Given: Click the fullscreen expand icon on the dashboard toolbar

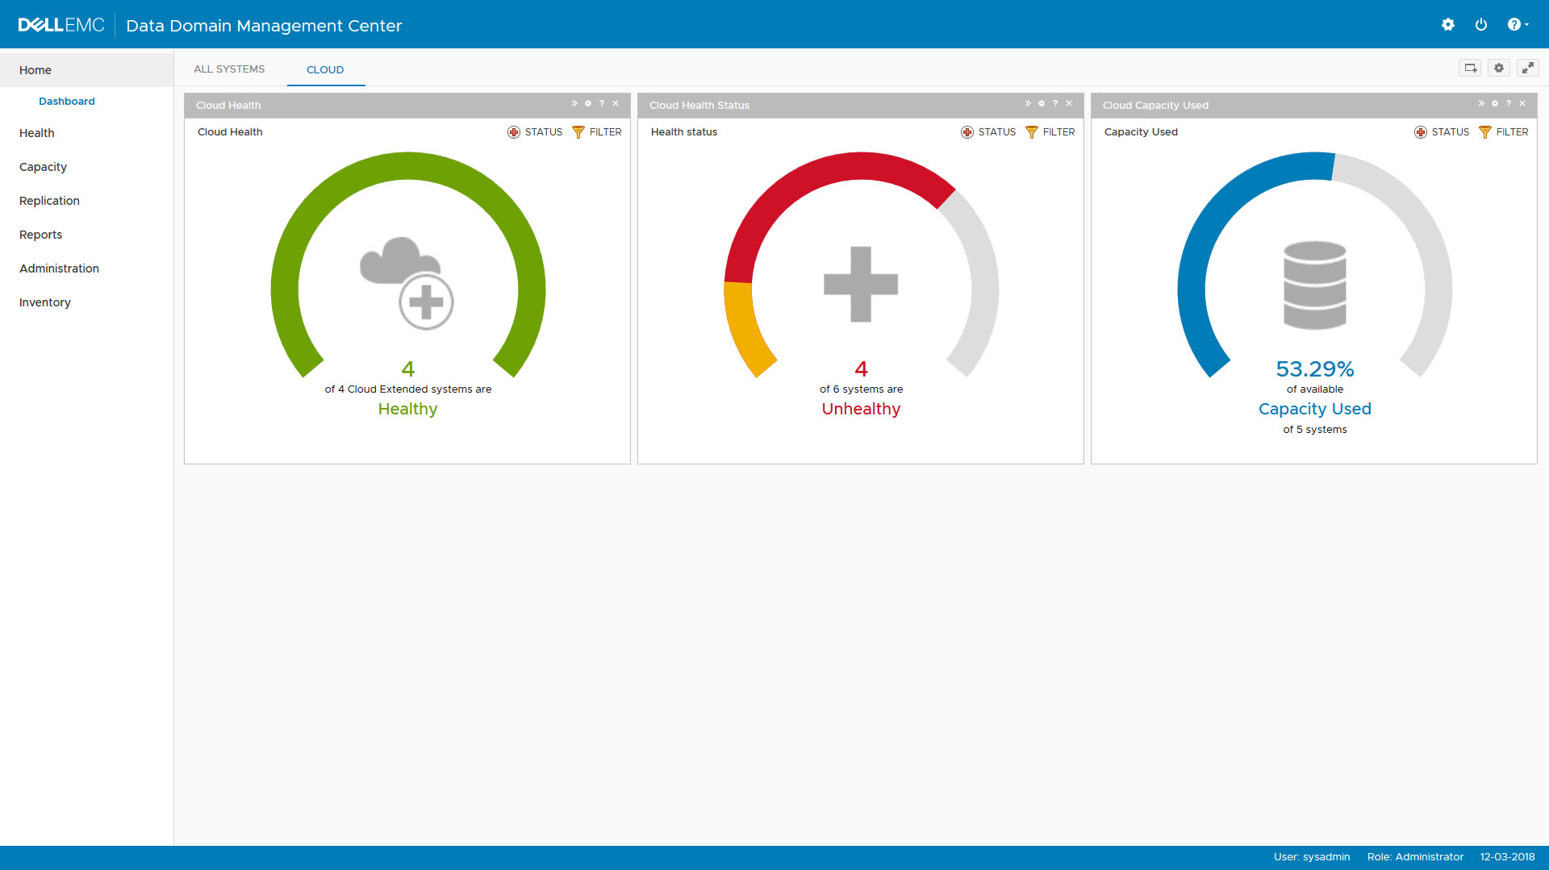Looking at the screenshot, I should [x=1528, y=68].
